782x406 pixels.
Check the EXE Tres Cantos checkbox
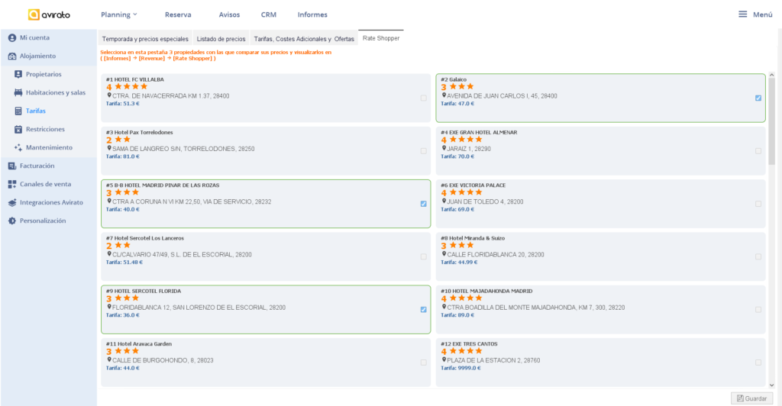click(758, 362)
